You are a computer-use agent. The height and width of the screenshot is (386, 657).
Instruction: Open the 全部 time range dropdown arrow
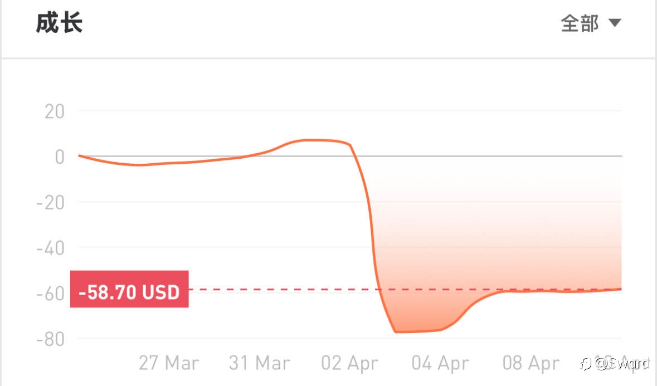tap(614, 23)
